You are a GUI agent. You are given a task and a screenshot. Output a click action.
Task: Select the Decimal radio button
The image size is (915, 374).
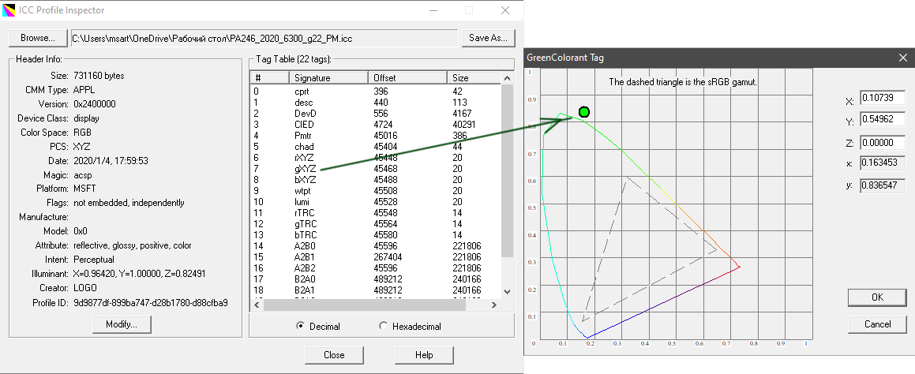(319, 326)
